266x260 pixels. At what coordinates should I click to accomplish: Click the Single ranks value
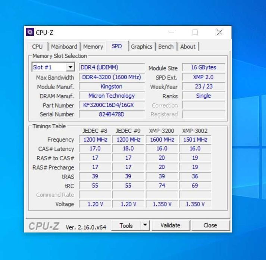(204, 96)
